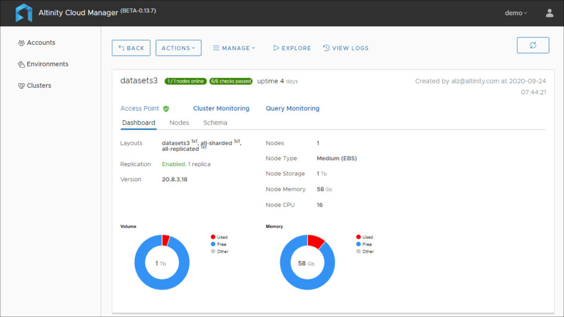This screenshot has height=317, width=564.
Task: Click the View Logs history icon
Action: (326, 48)
